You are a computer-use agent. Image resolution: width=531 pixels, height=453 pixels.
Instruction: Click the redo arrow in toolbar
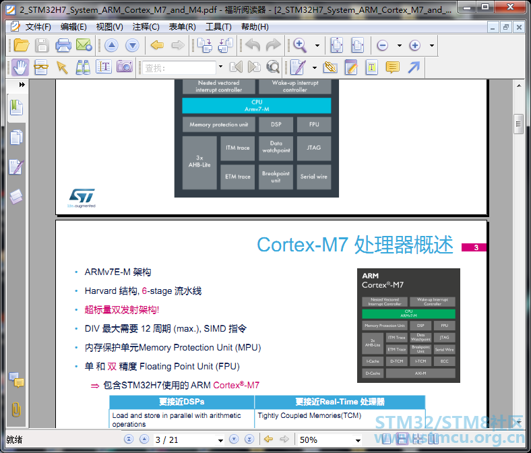coord(274,45)
